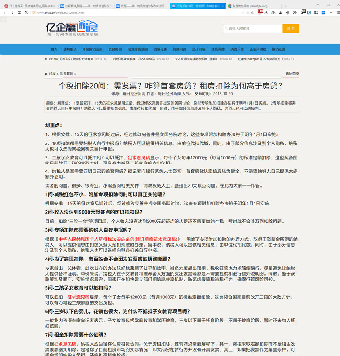Open the extension with the red 110 badge

260,12
